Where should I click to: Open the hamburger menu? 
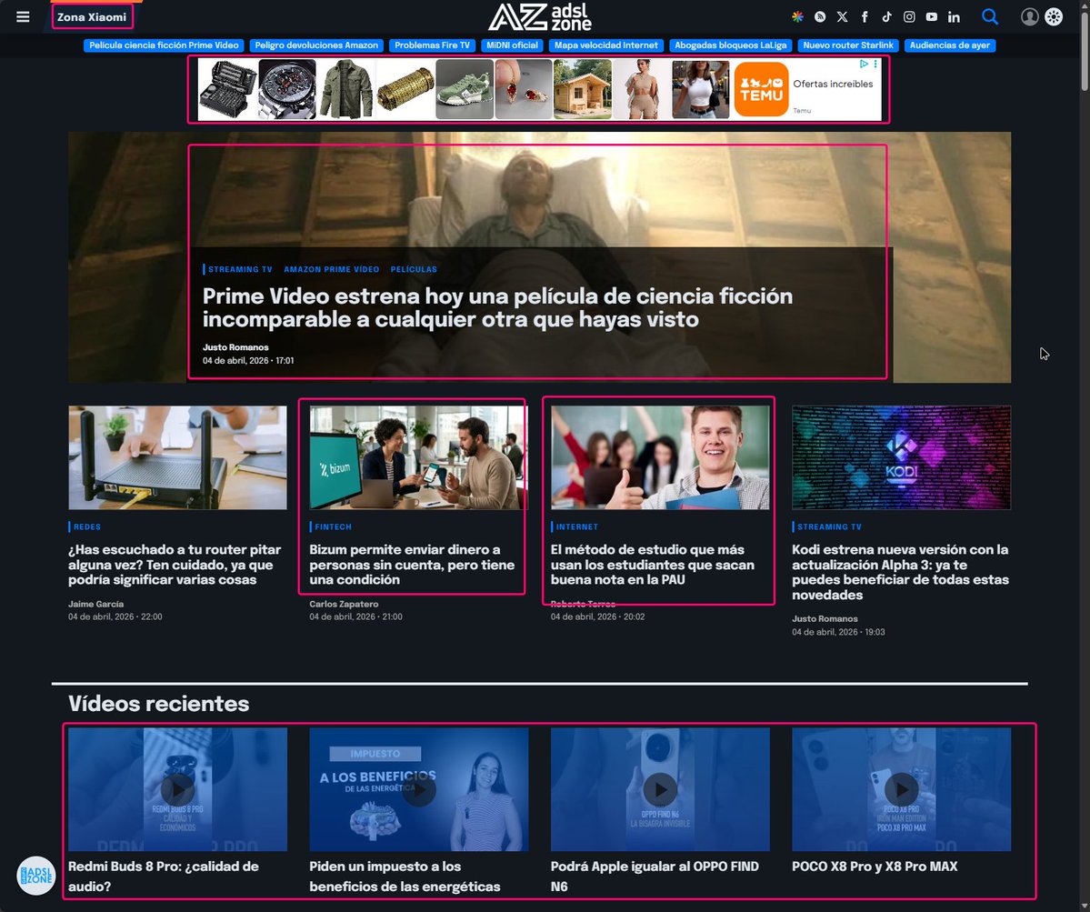(x=23, y=16)
